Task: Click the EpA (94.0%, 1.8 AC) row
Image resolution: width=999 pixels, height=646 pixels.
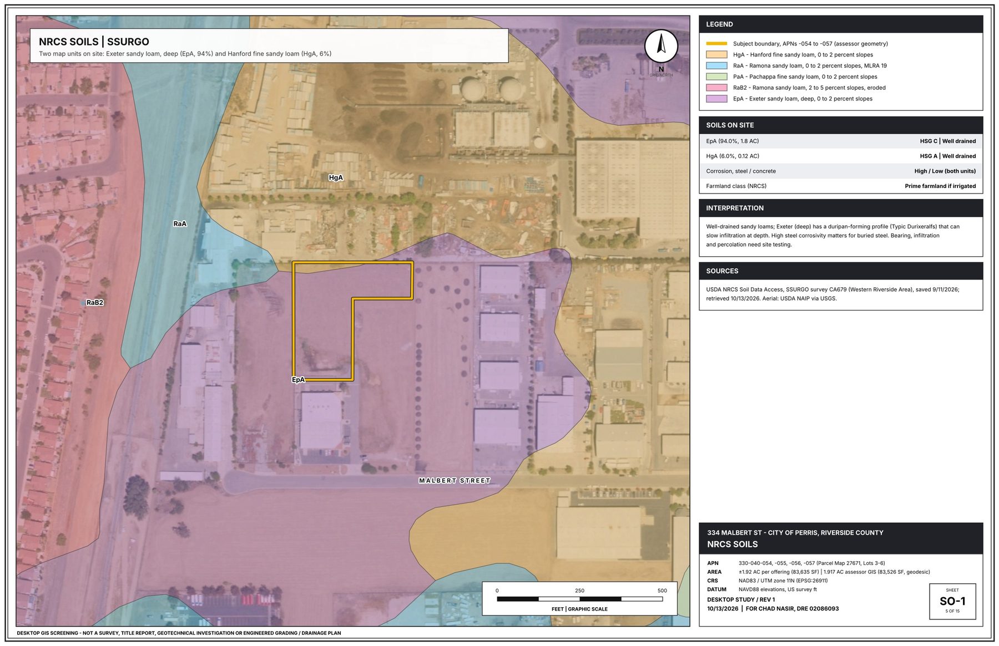Action: [x=841, y=141]
